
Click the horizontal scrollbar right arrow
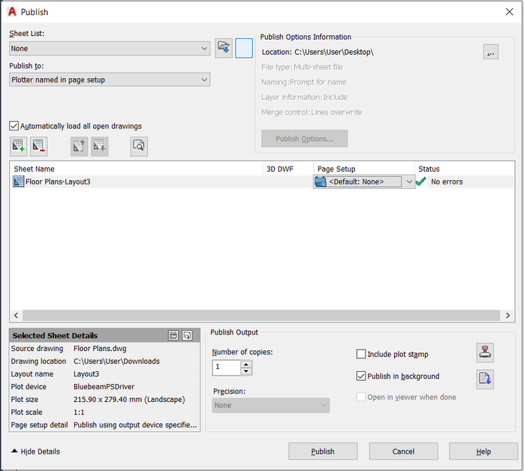pyautogui.click(x=507, y=315)
